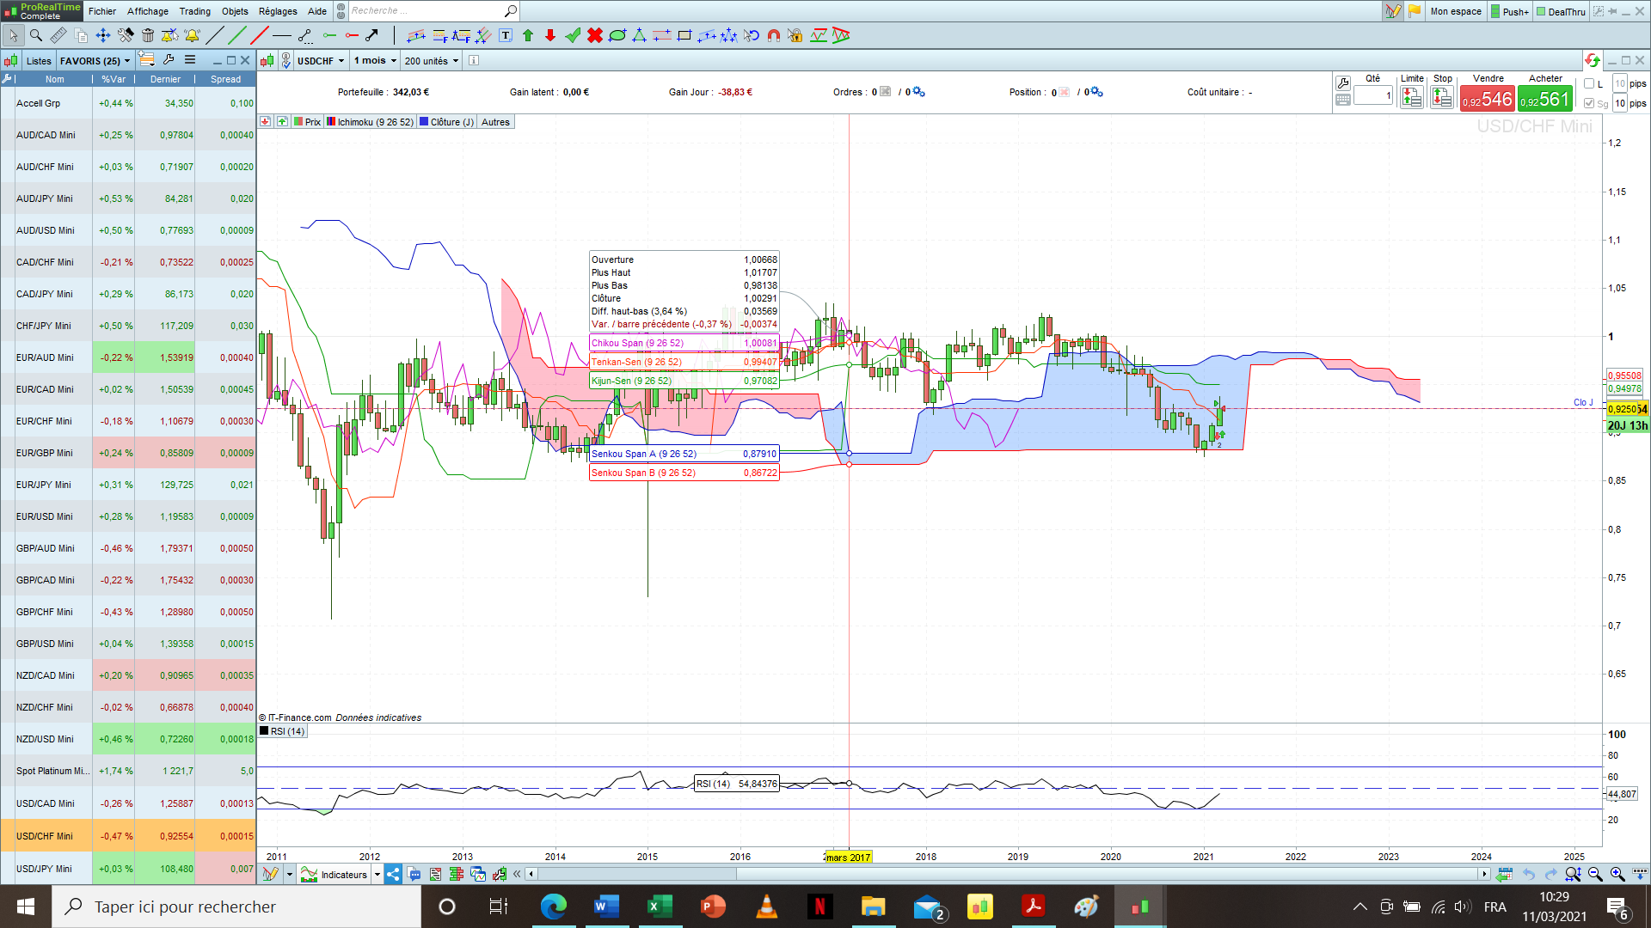Zoom out with the bottom minus magnifier

click(1595, 875)
